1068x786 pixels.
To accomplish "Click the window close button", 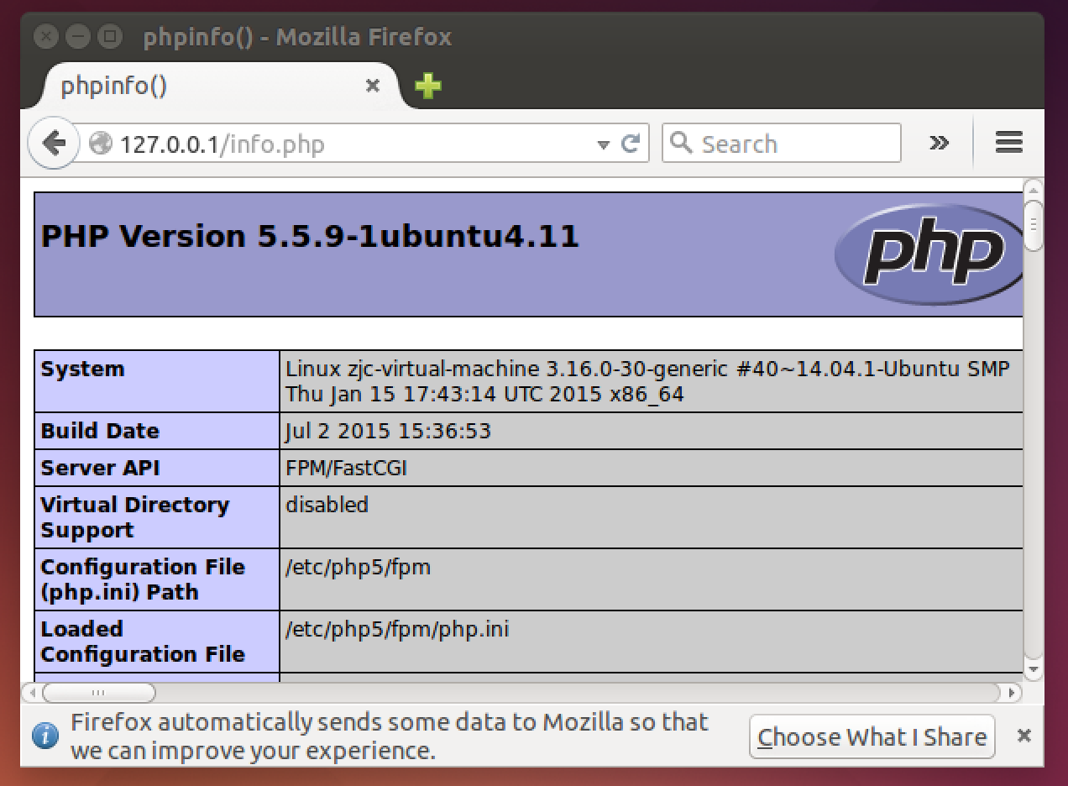I will [x=47, y=37].
